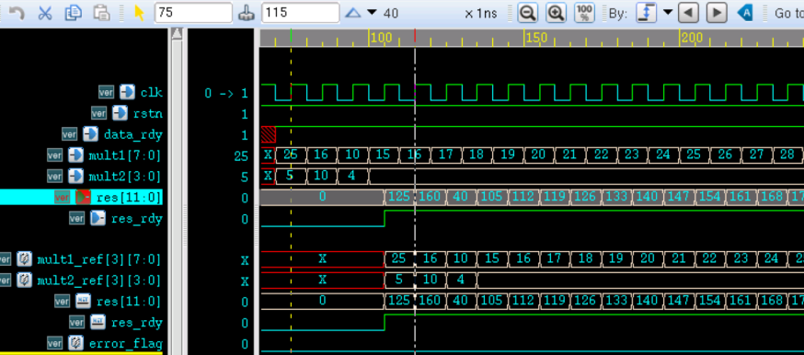804x355 pixels.
Task: Click the paste clipboard icon
Action: click(102, 13)
